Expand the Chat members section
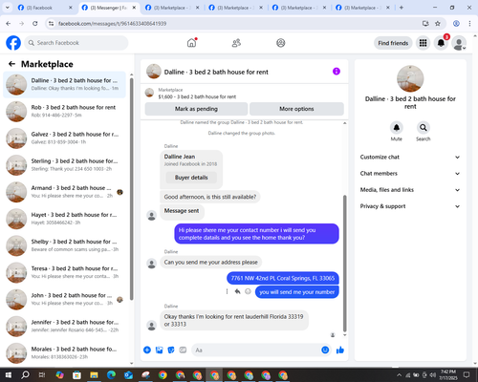This screenshot has width=478, height=382. point(410,174)
